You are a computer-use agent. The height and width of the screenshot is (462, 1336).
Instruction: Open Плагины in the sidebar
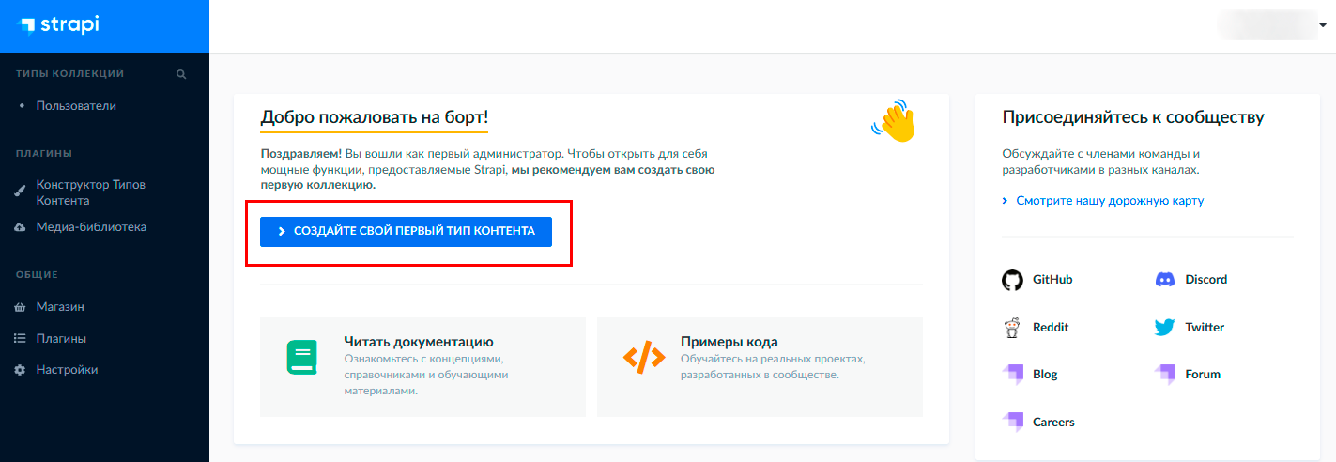click(61, 338)
